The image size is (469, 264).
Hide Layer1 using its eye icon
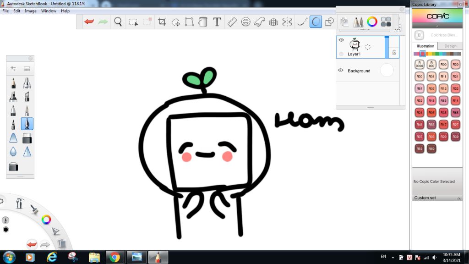pos(341,40)
